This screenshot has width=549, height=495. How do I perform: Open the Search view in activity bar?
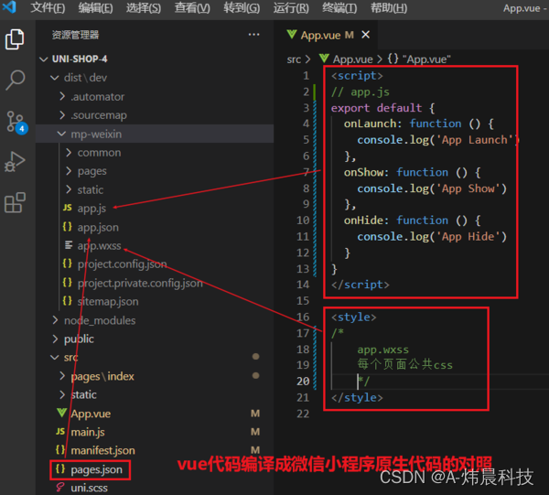pyautogui.click(x=15, y=80)
